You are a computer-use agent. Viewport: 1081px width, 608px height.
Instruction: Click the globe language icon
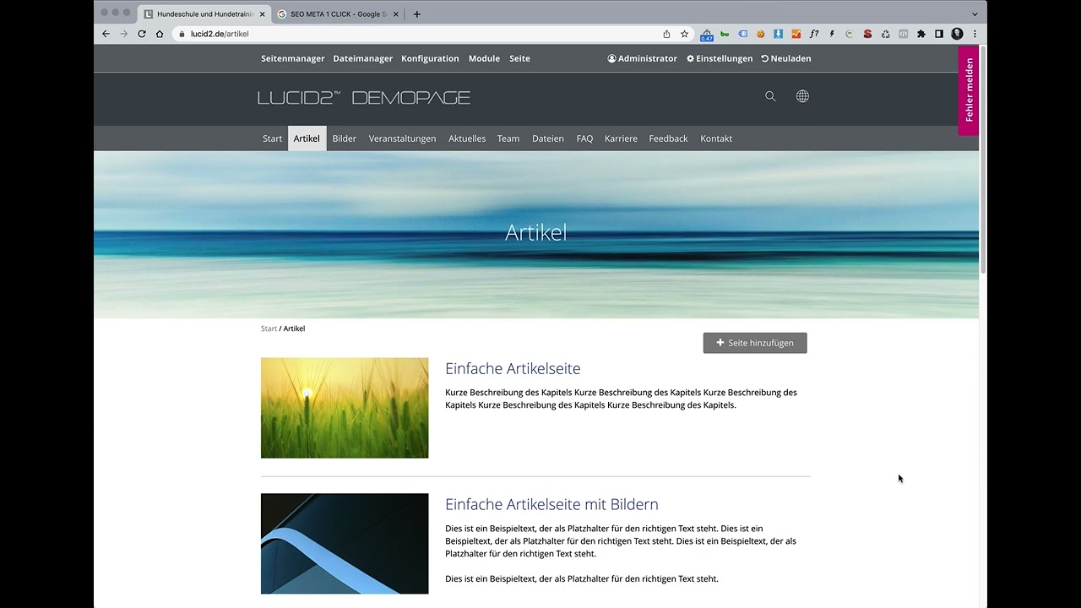[x=802, y=96]
